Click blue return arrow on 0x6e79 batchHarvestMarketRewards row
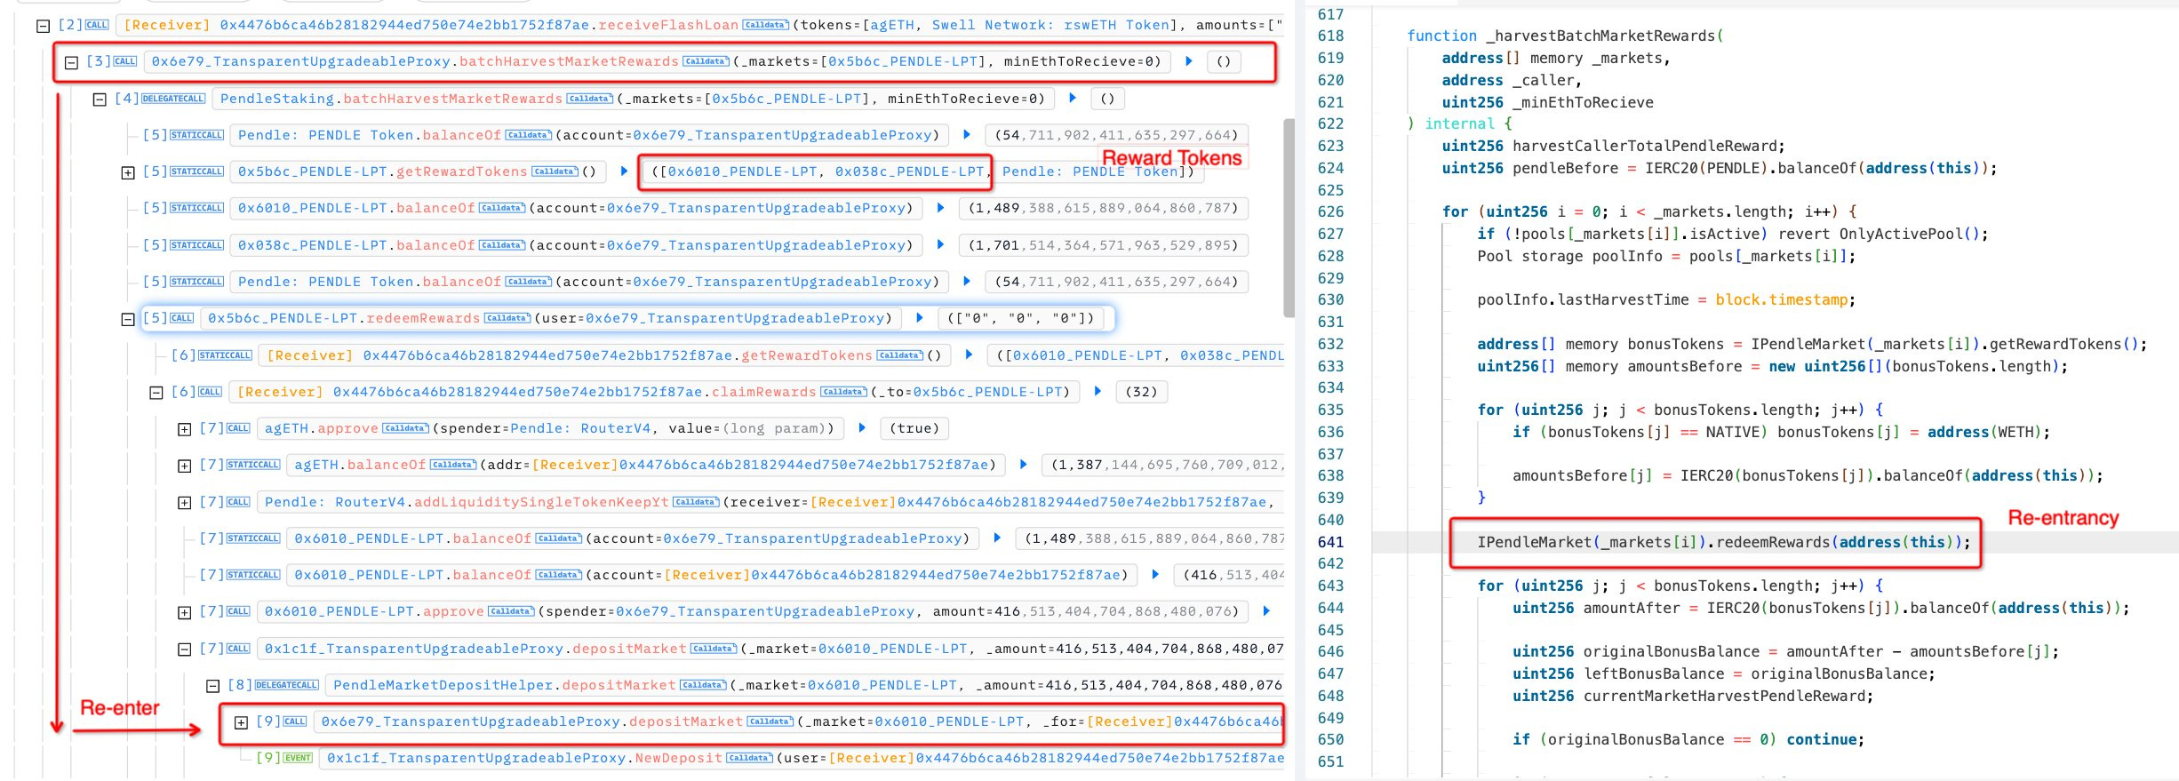This screenshot has width=2179, height=781. coord(1189,61)
